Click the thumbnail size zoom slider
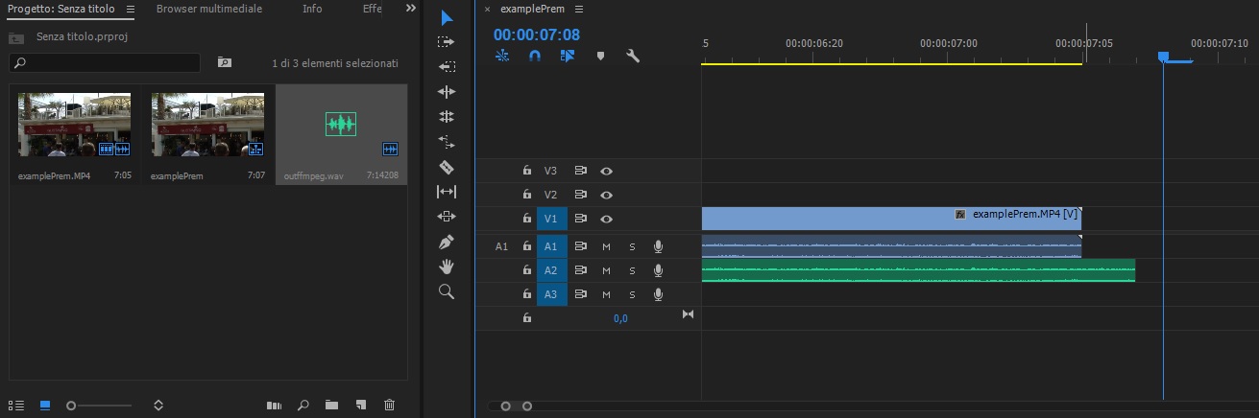The width and height of the screenshot is (1259, 418). pos(71,406)
